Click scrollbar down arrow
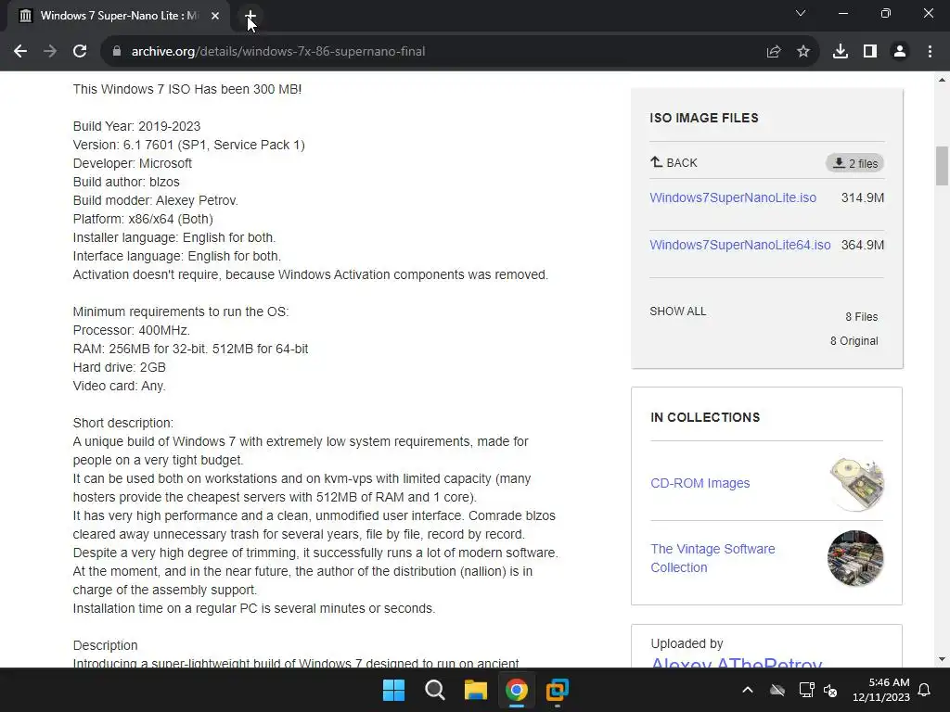The height and width of the screenshot is (712, 950). [x=942, y=659]
